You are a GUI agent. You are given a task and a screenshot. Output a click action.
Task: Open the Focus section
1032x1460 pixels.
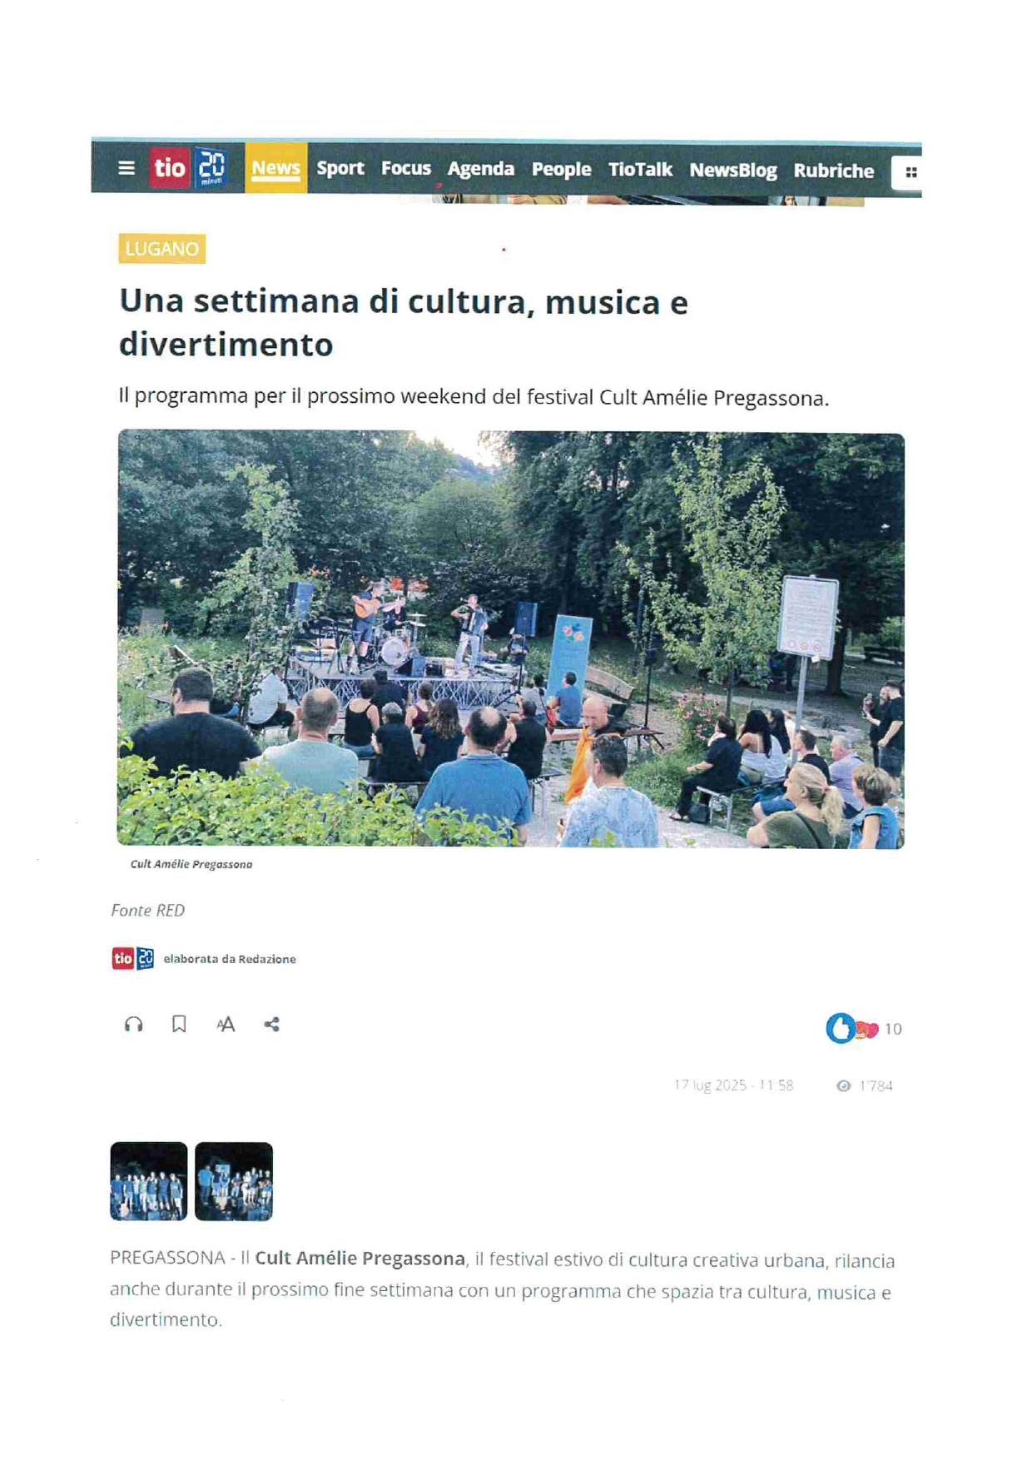coord(406,168)
